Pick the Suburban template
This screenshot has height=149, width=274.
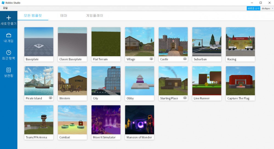(x=207, y=44)
